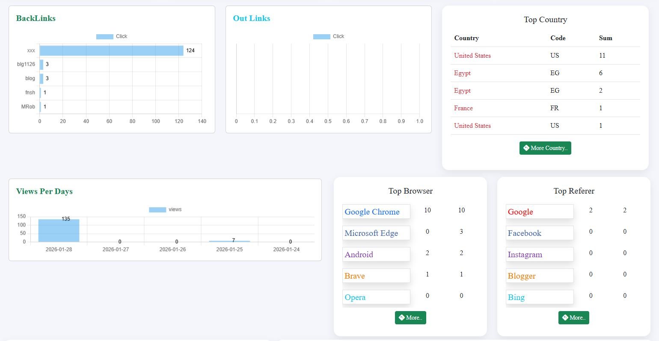The height and width of the screenshot is (341, 659).
Task: Click the blg1126 bar in BackLinks chart
Action: tap(42, 65)
